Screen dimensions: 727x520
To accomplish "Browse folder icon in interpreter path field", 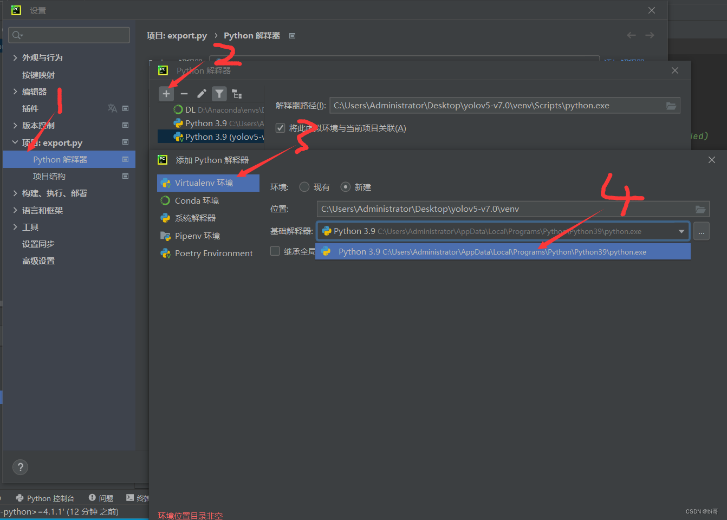I will pos(671,106).
